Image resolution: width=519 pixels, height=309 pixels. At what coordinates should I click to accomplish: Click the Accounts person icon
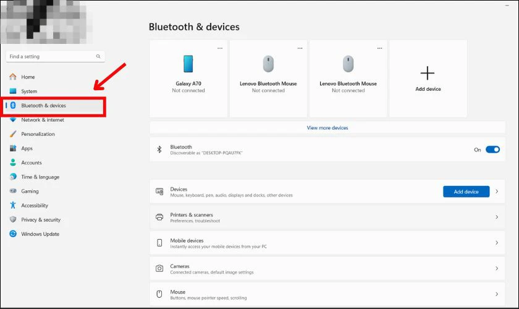pos(13,163)
